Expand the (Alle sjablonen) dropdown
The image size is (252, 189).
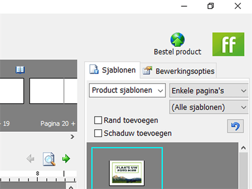[x=209, y=107]
